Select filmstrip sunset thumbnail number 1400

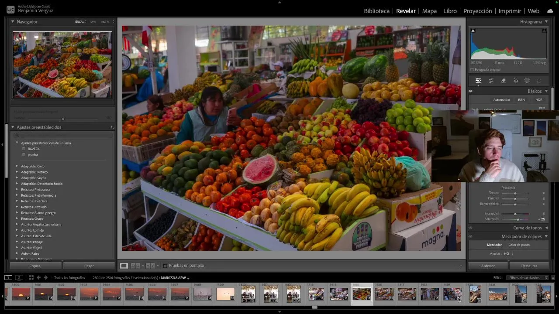pyautogui.click(x=21, y=294)
